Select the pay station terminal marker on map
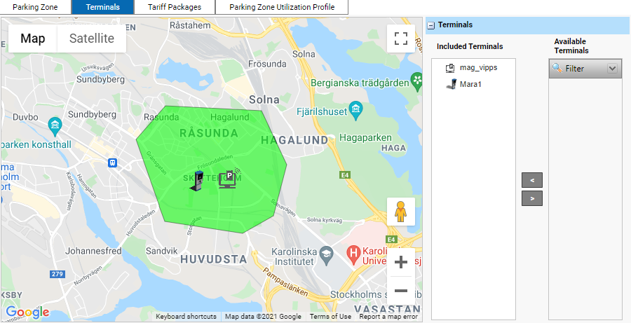The height and width of the screenshot is (323, 631). pos(198,181)
